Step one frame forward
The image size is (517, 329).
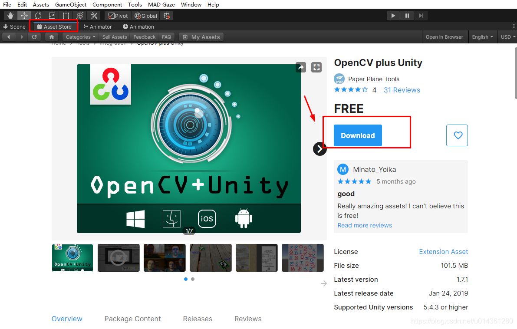421,16
